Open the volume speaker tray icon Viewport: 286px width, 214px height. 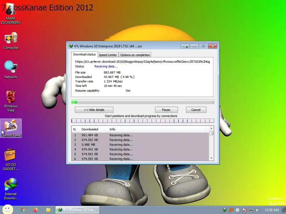tap(258, 210)
